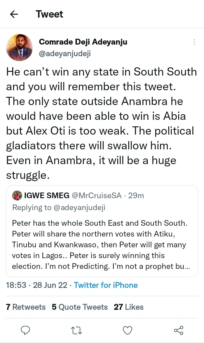Screen dimensions: 204x343
Task: Open the Twitter for iPhone link
Action: (106, 285)
